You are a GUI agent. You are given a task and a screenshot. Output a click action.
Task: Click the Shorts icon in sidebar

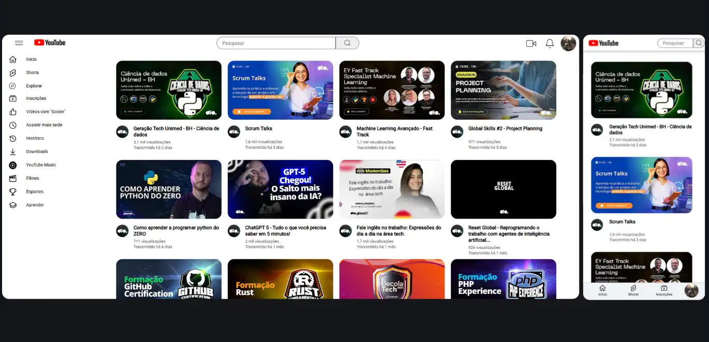click(13, 73)
